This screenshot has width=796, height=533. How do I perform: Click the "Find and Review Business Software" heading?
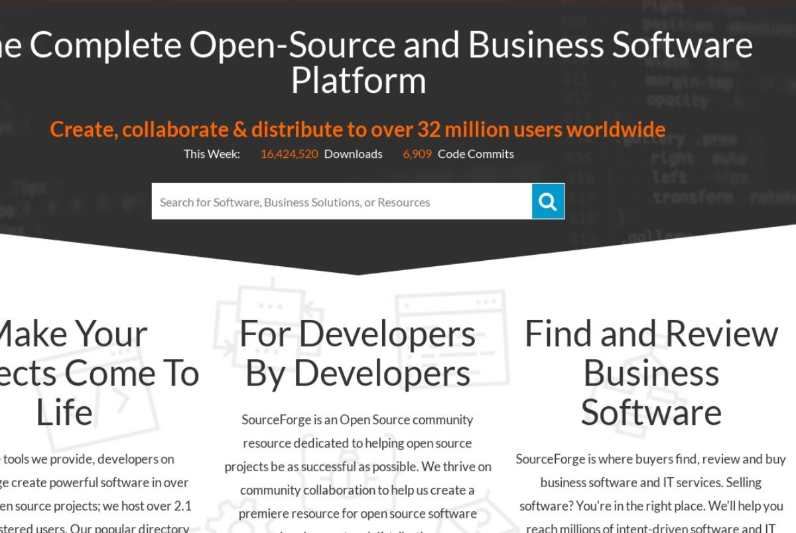[651, 372]
